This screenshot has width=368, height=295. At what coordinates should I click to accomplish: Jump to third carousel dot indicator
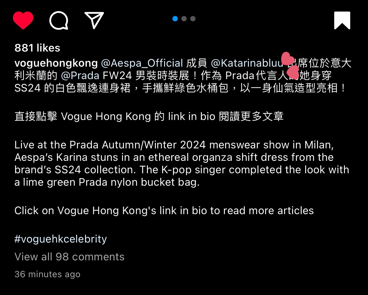(x=193, y=19)
